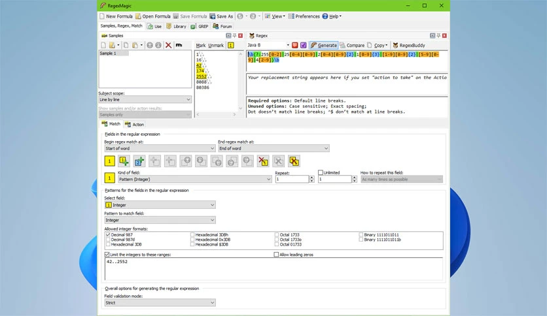Open the Kind of field dropdown
The image size is (547, 316).
click(x=195, y=180)
